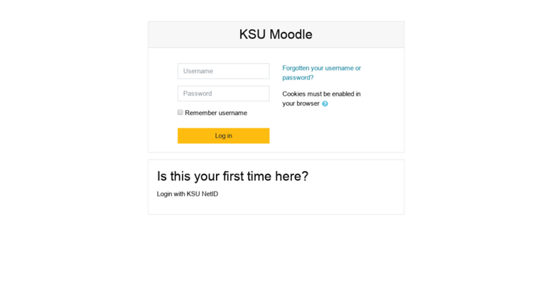The image size is (552, 300).
Task: Click the yellow Log in button
Action: coord(224,135)
